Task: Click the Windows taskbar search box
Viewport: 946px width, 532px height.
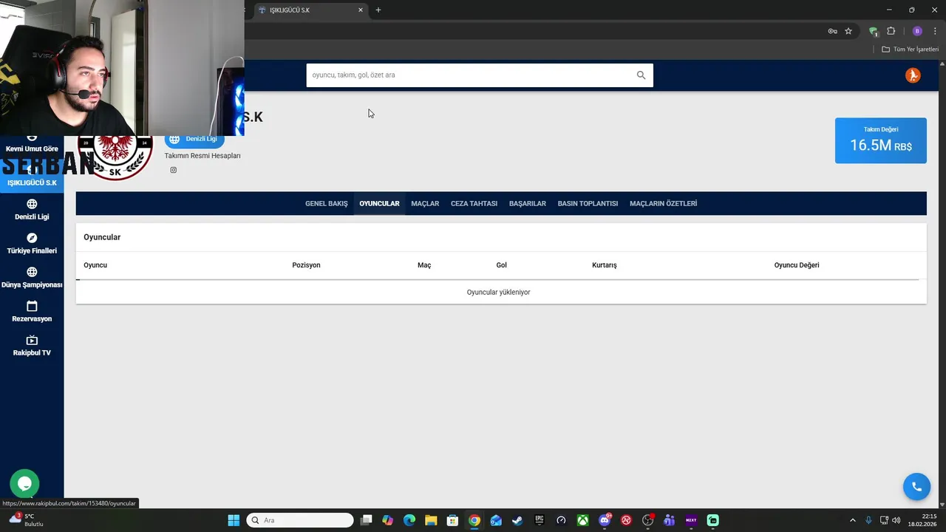Action: tap(299, 520)
